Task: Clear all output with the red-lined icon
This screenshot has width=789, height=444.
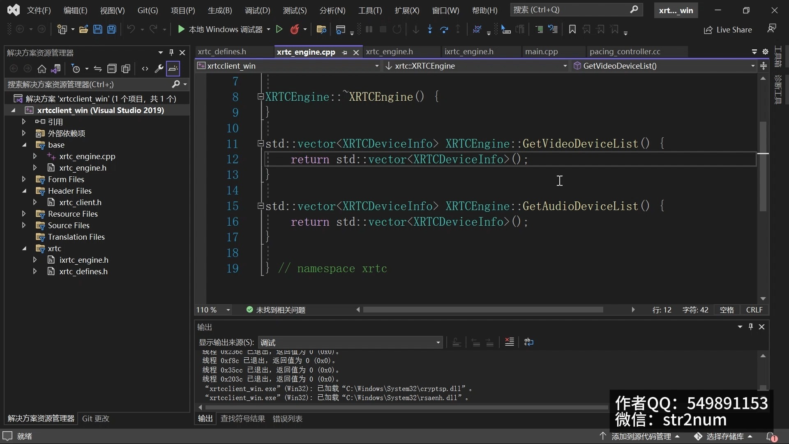Action: (x=510, y=342)
